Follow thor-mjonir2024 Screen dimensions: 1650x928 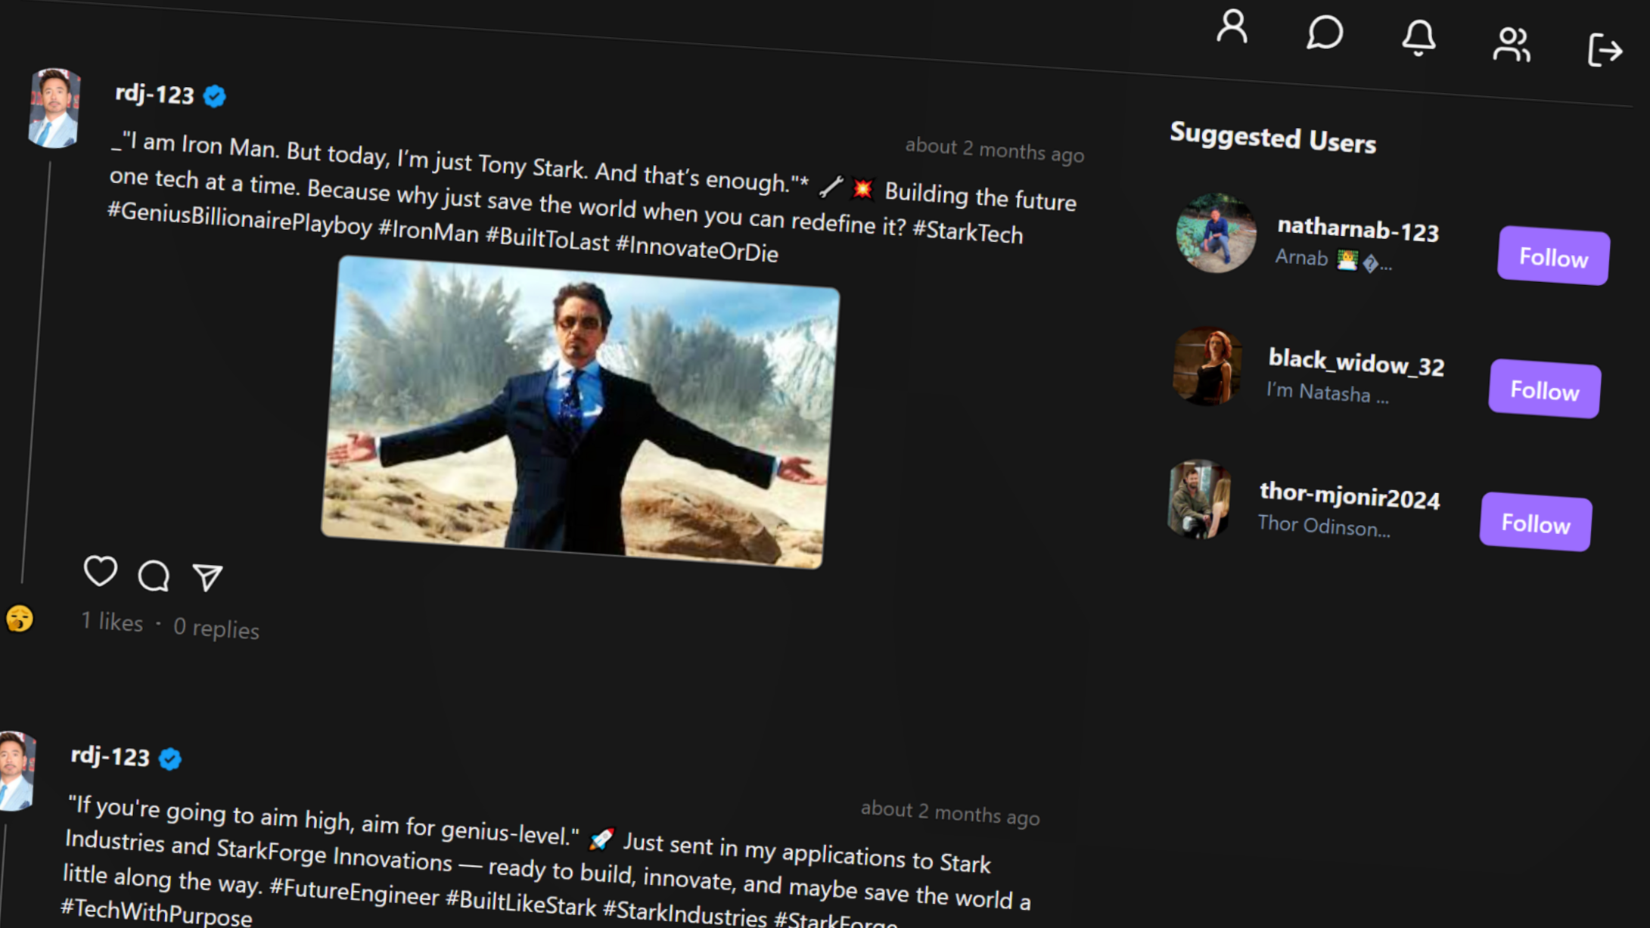pos(1535,523)
